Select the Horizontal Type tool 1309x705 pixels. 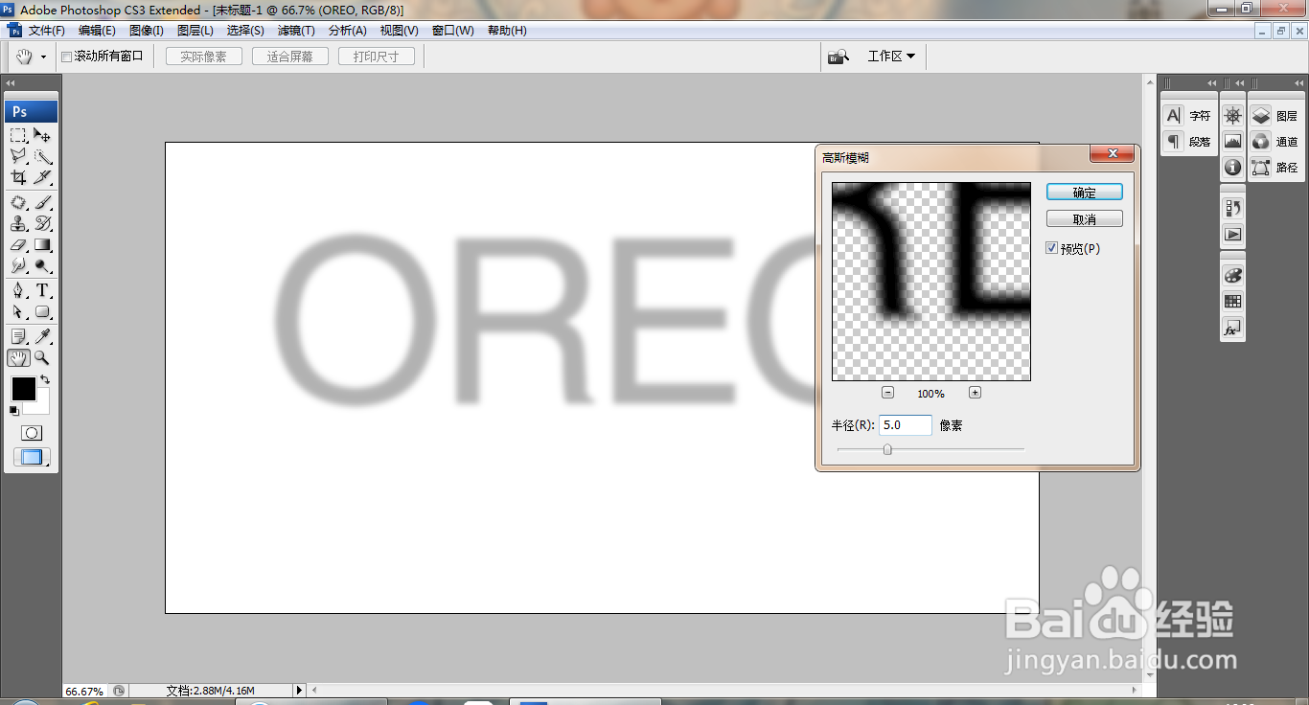coord(42,290)
